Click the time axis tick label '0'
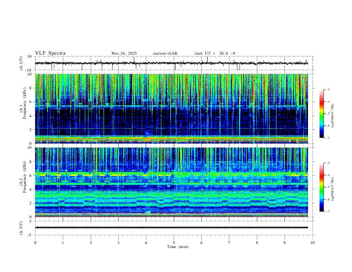Image resolution: width=352 pixels, height=272 pixels. [x=35, y=243]
